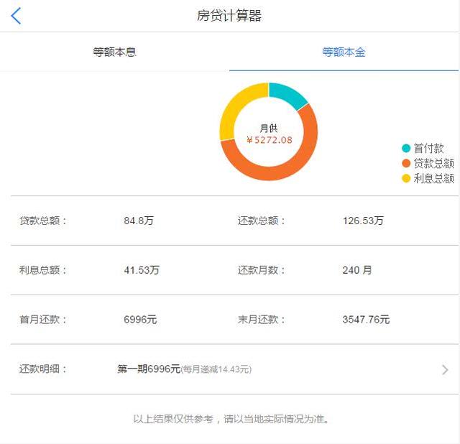Switch to the 等额本息 tab

(x=114, y=52)
